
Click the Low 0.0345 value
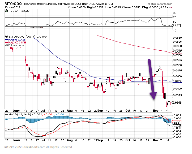pos(113,7)
